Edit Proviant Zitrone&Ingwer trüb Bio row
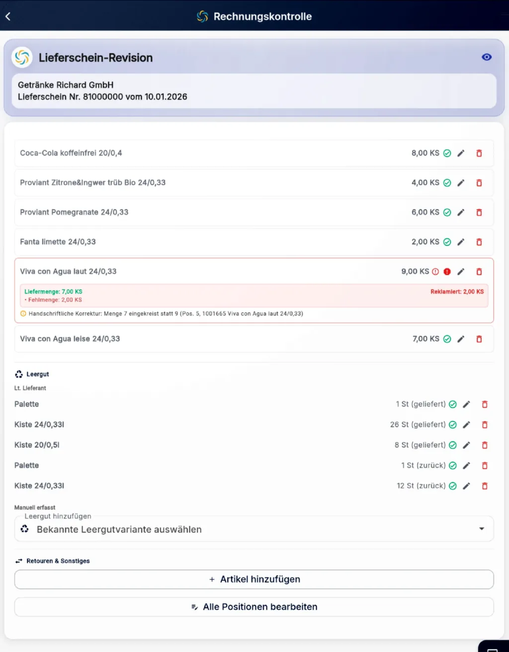Screen dimensions: 509x652 [461, 183]
